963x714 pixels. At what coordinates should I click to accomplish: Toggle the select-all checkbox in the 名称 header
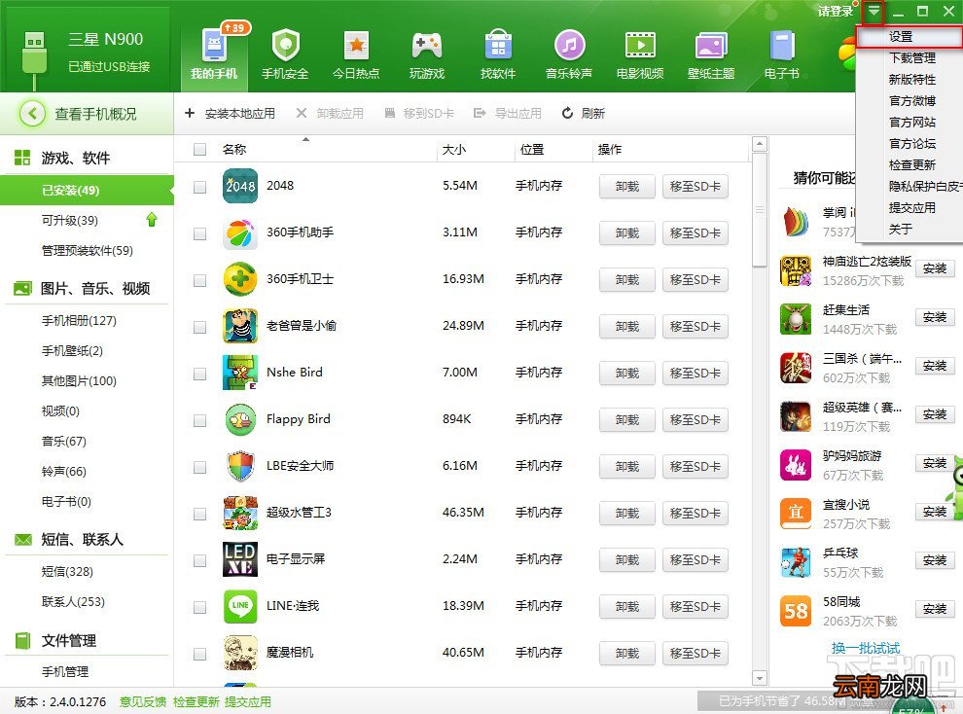click(x=199, y=149)
